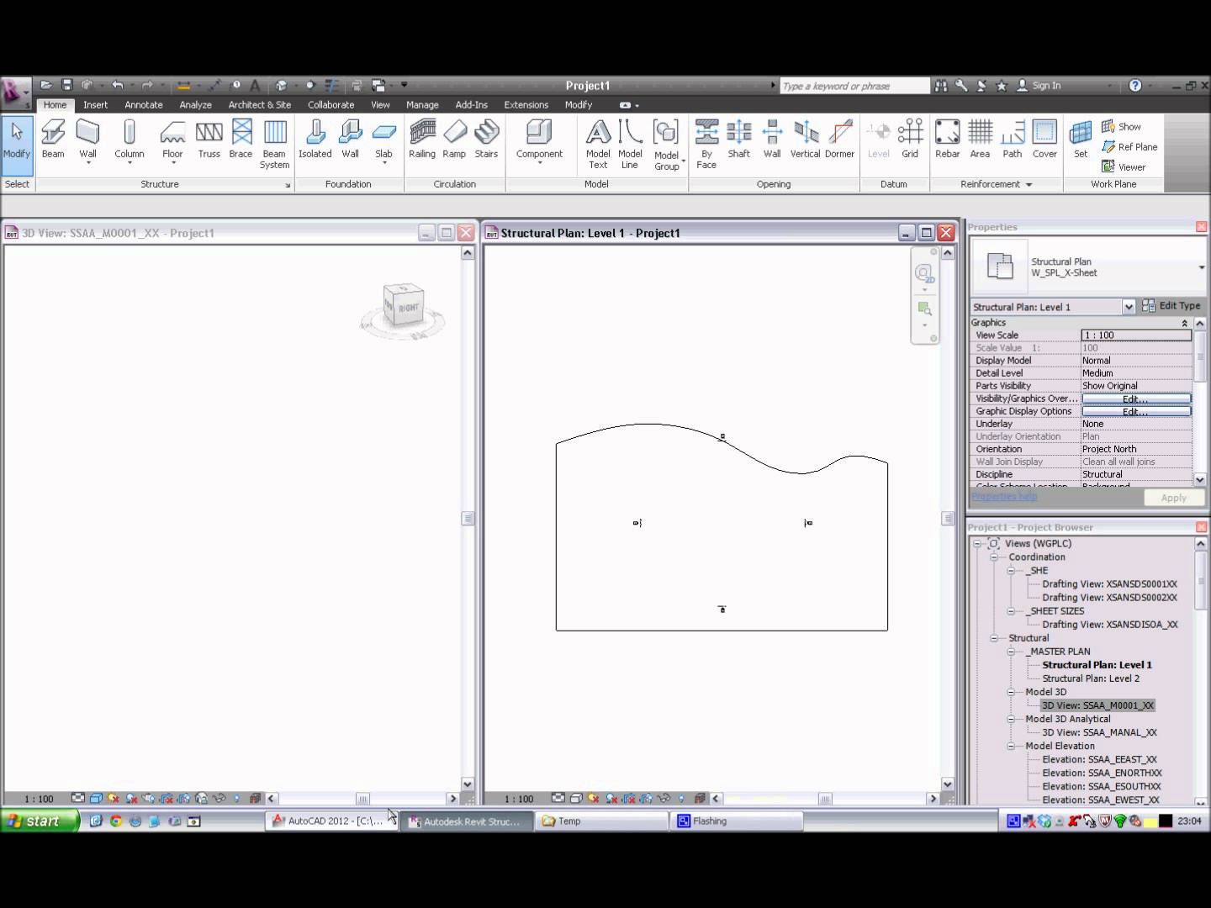
Task: Select the Grid datum tool
Action: 910,139
